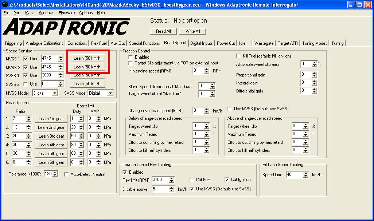374x221 pixels.
Task: Click the Learn 3rd gear button
Action: [51, 136]
